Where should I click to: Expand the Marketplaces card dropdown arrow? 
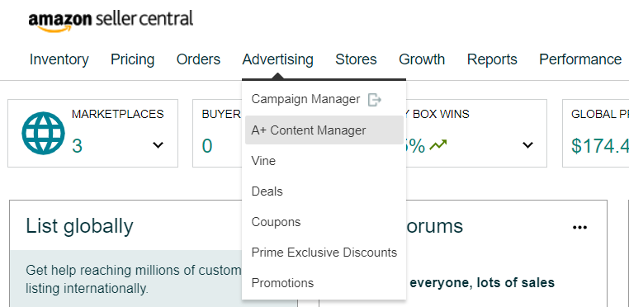click(158, 145)
